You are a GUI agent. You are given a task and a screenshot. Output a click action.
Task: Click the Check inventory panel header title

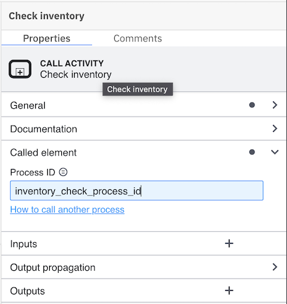point(47,16)
